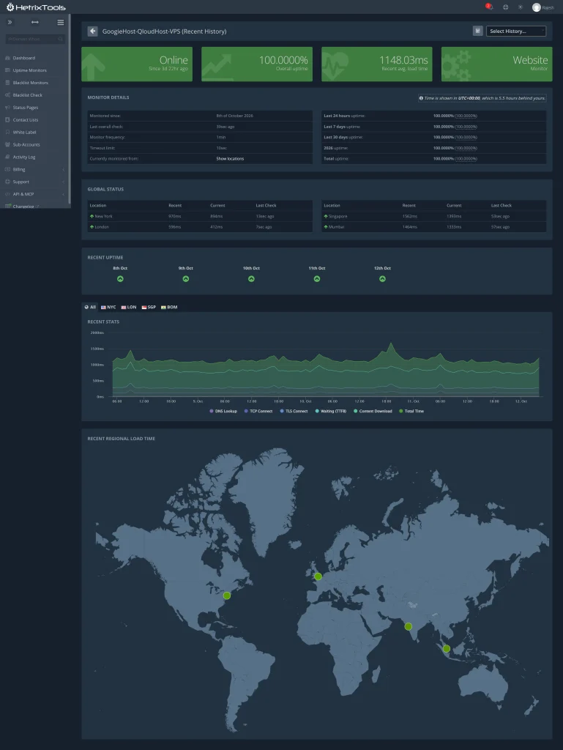Viewport: 563px width, 750px height.
Task: Click the sidebar width toggle arrows icon
Action: pyautogui.click(x=35, y=22)
